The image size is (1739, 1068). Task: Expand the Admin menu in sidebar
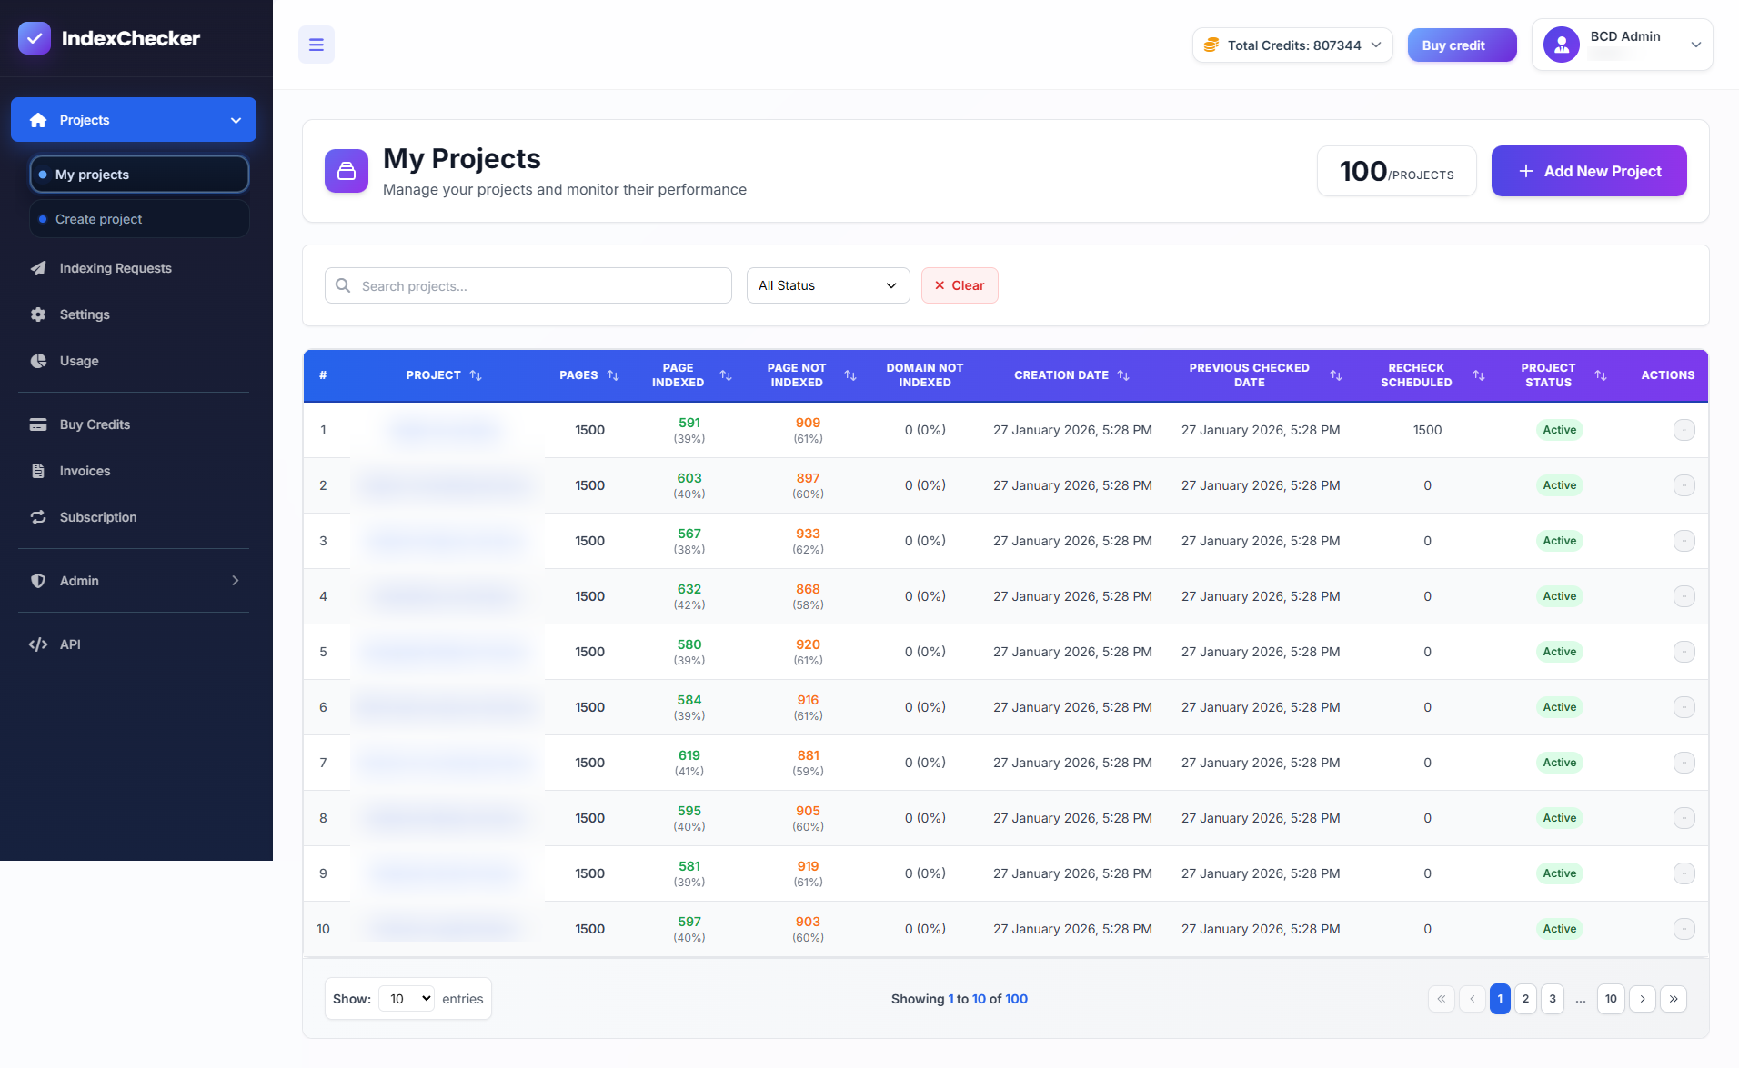pos(133,580)
